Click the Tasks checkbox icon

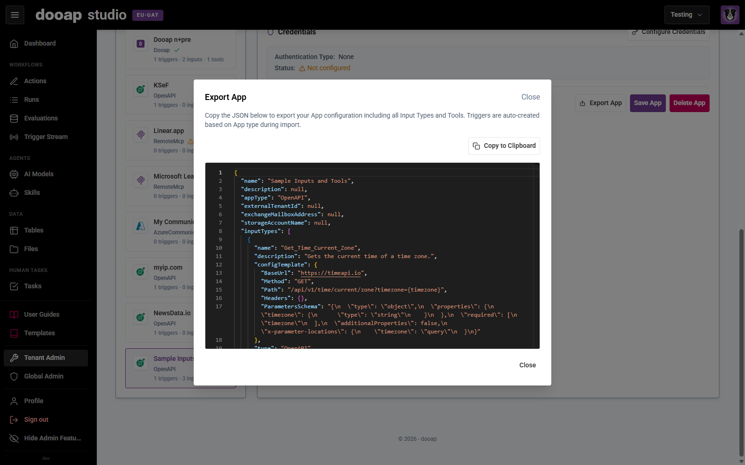click(14, 286)
